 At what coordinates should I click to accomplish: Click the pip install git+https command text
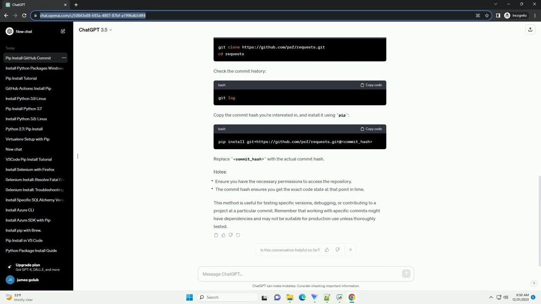295,142
